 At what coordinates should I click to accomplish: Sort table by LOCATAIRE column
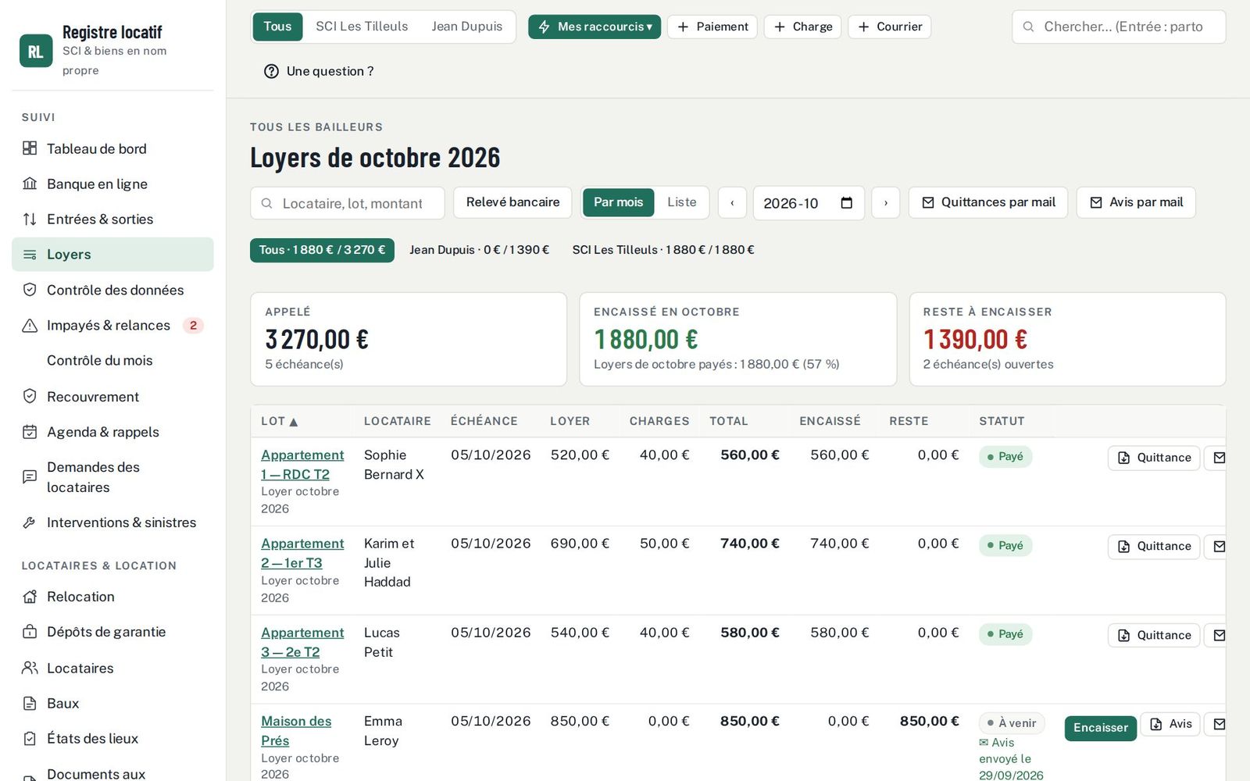(397, 421)
